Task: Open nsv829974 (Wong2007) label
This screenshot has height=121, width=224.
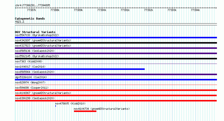Action: (x=30, y=82)
